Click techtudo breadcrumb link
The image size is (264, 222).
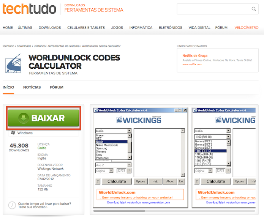click(8, 46)
